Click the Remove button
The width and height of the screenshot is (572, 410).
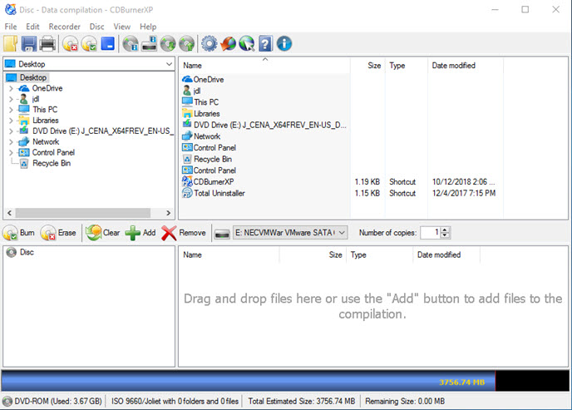[184, 233]
